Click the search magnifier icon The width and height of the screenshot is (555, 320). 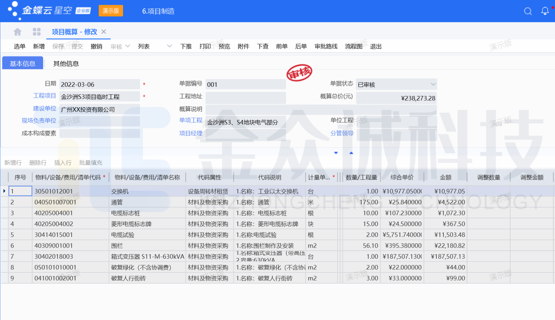pyautogui.click(x=528, y=11)
